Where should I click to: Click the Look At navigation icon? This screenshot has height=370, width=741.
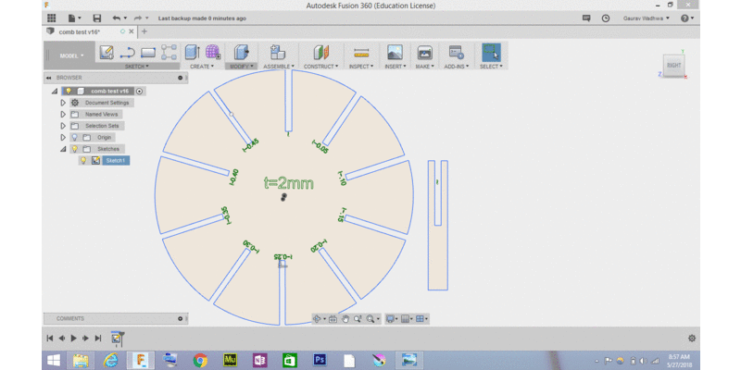coord(333,319)
